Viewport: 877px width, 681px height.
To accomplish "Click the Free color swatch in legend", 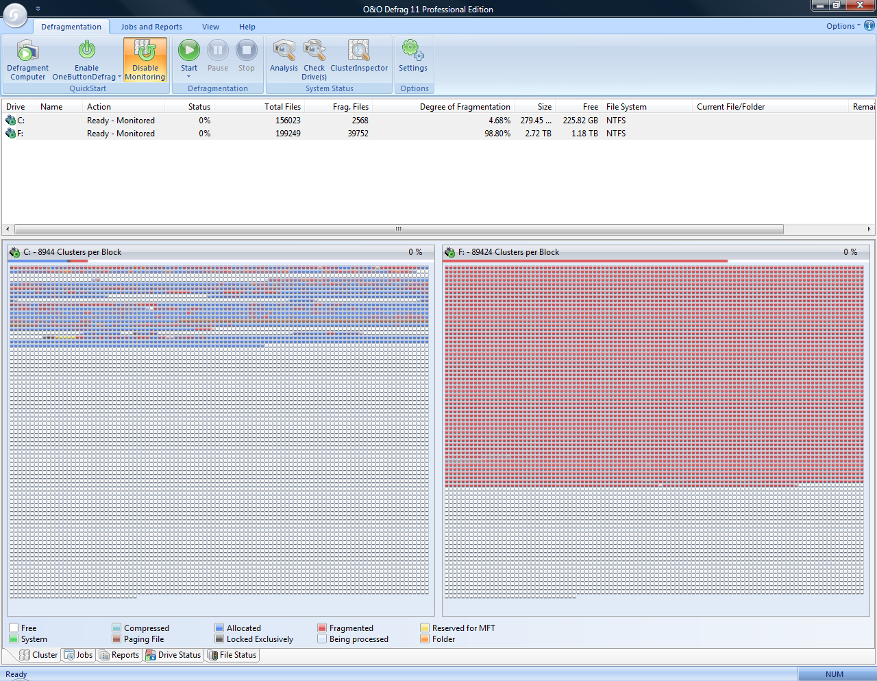I will coord(14,628).
